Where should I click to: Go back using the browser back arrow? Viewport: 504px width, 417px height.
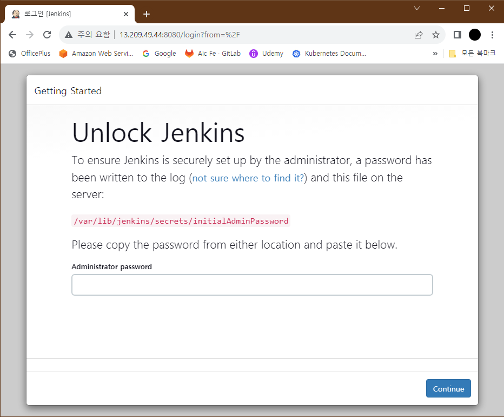pos(12,35)
